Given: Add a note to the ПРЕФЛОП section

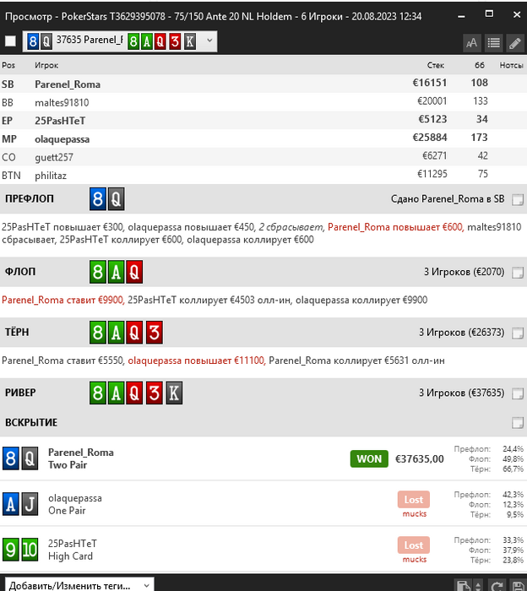Looking at the screenshot, I should (518, 199).
